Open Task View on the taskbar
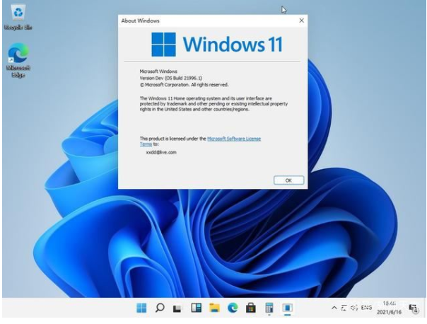427x324 pixels. pyautogui.click(x=177, y=308)
